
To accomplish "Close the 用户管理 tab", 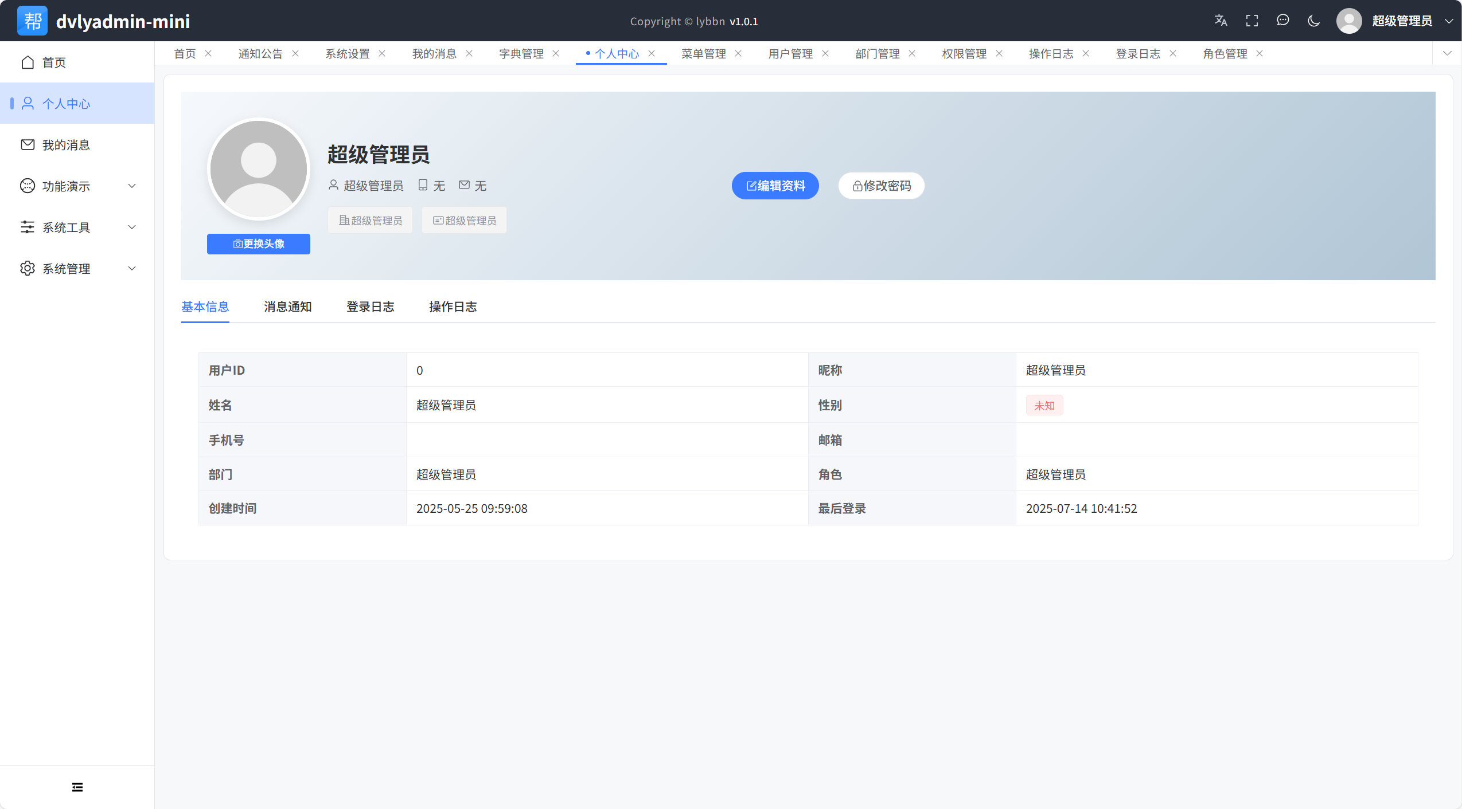I will pyautogui.click(x=825, y=53).
